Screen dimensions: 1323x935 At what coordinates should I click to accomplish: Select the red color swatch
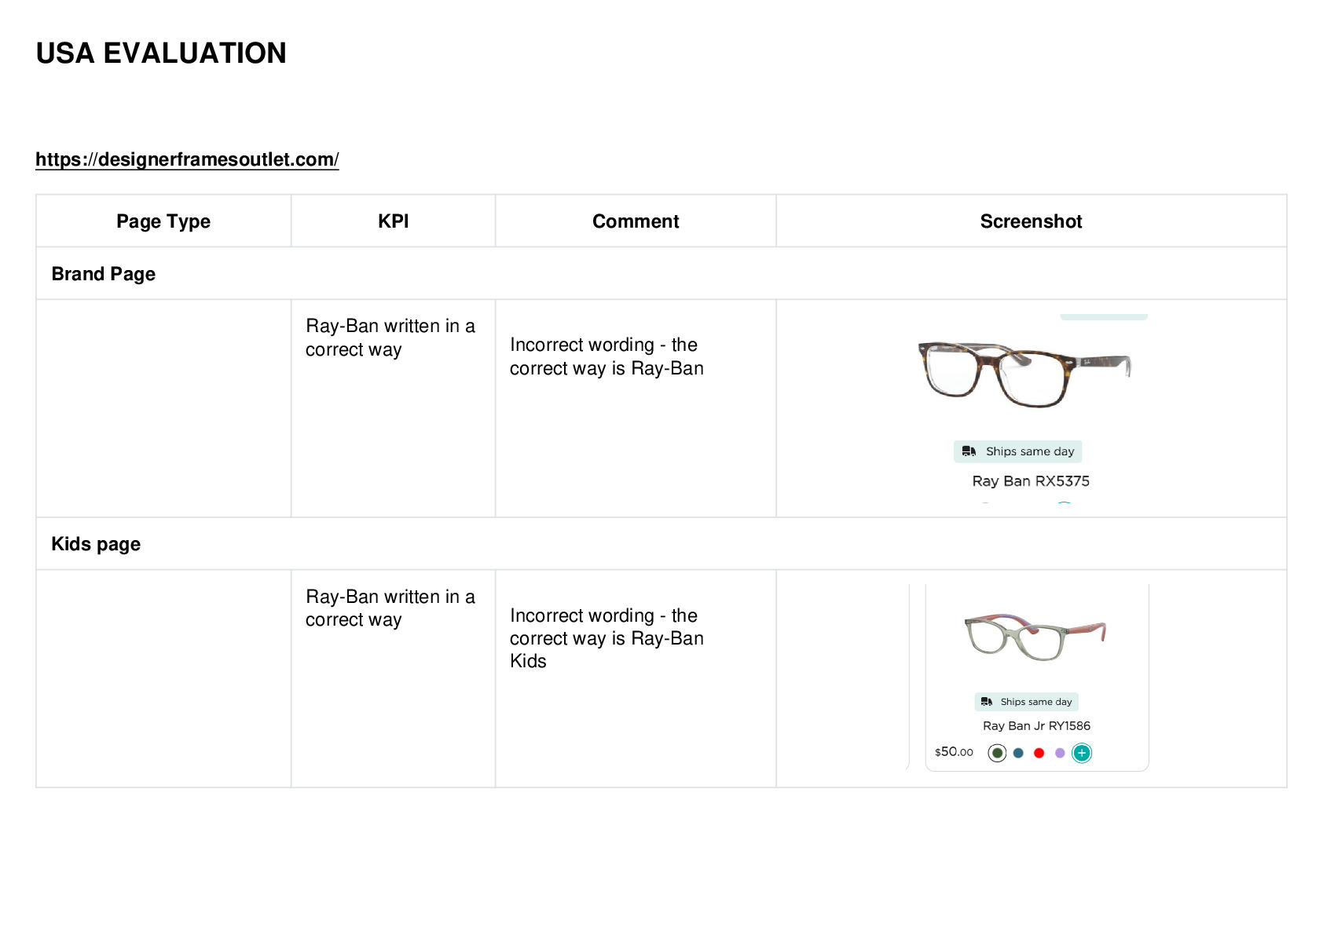(x=1039, y=753)
